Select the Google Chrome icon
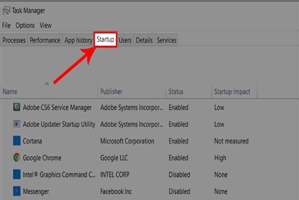Viewport: 299px width, 200px height. click(17, 158)
